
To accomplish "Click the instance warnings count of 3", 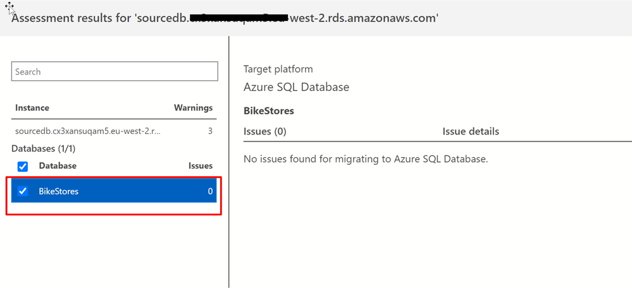I will pyautogui.click(x=210, y=131).
